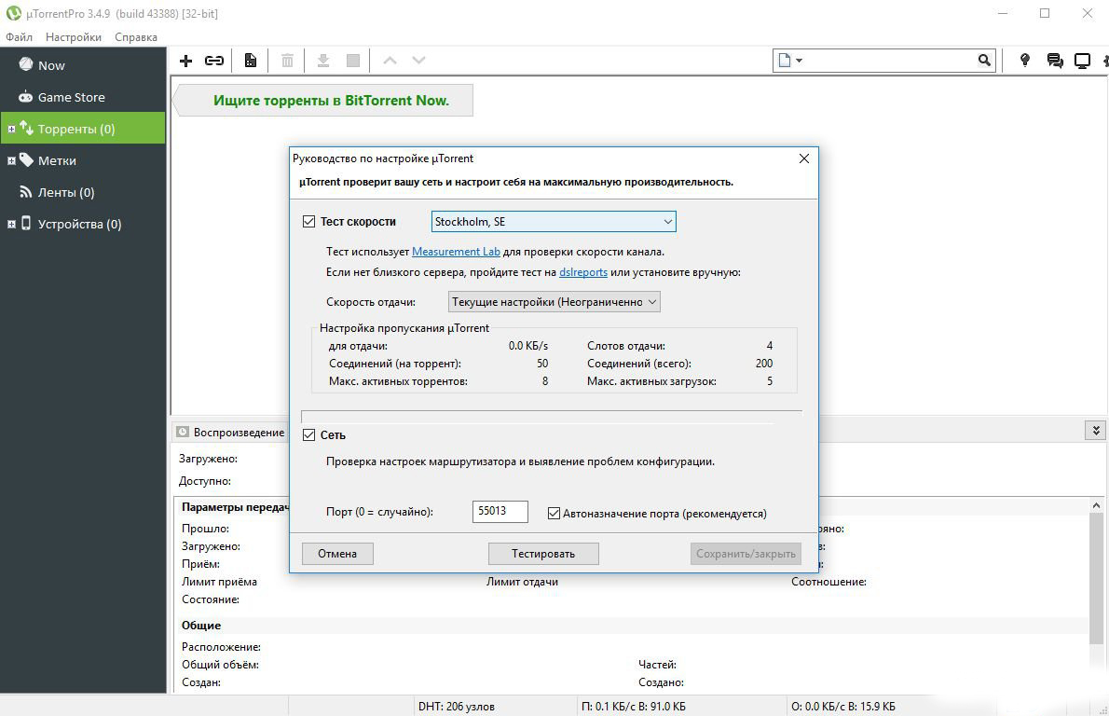Click the Add Torrent from URL link icon
The height and width of the screenshot is (716, 1109).
(214, 61)
